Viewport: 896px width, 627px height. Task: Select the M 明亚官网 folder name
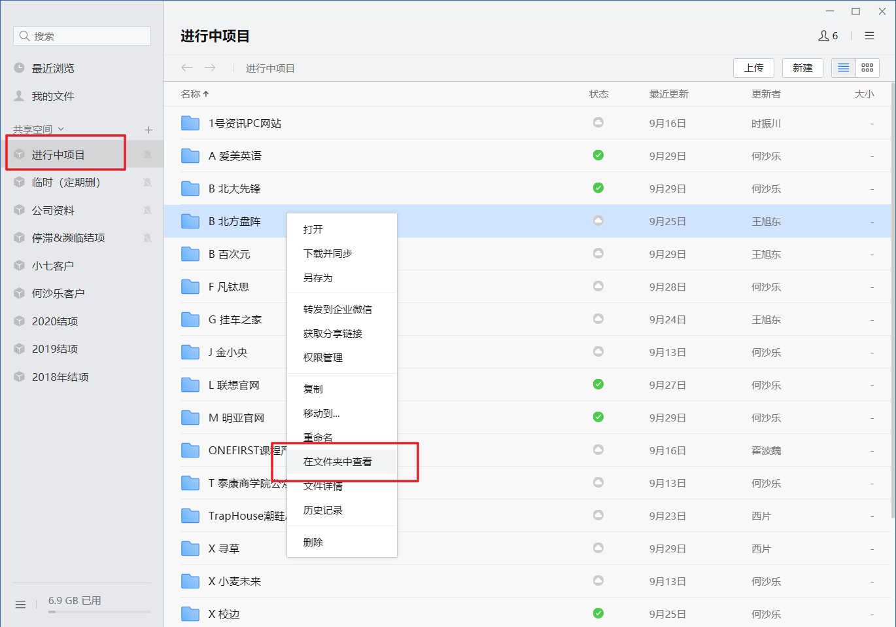(236, 418)
